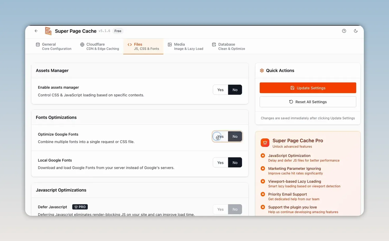This screenshot has width=389, height=241.
Task: Click the Improve cache hit rates description
Action: point(295,173)
